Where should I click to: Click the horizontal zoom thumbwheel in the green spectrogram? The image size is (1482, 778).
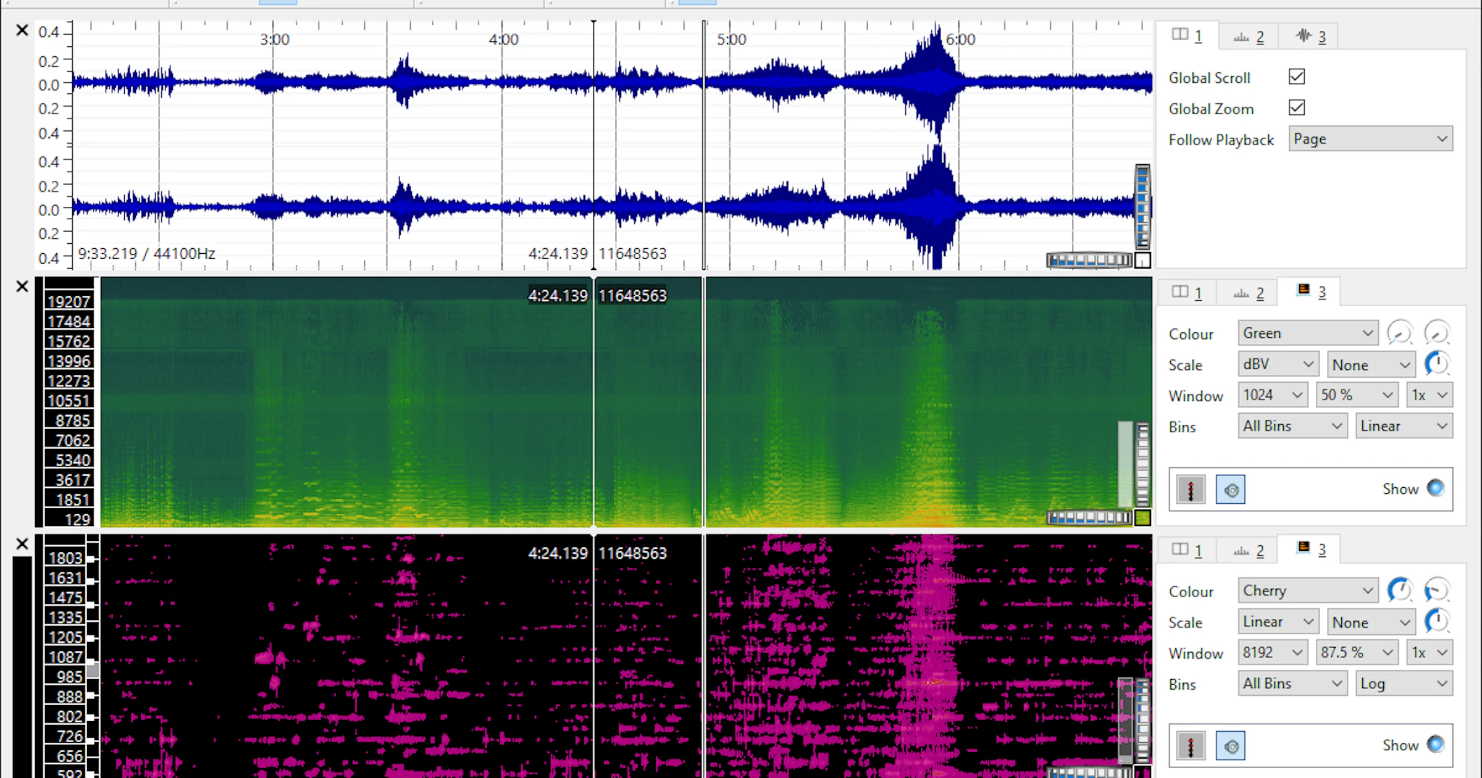(x=1090, y=517)
